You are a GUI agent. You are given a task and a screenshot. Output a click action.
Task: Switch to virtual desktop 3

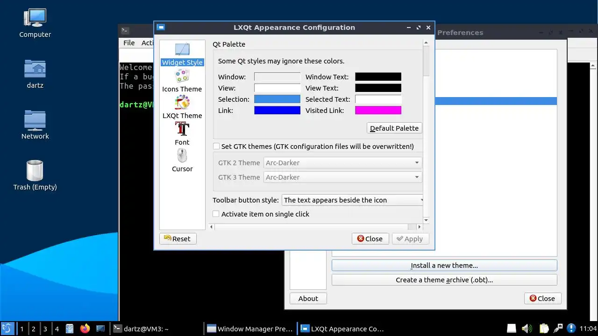tap(45, 329)
